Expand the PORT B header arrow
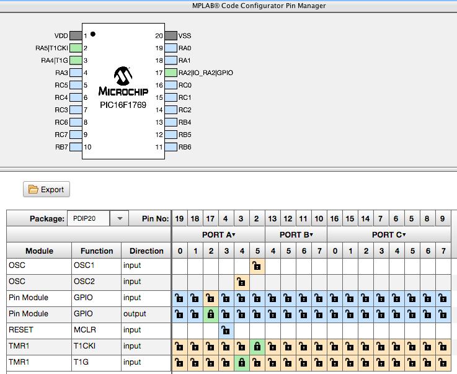The image size is (457, 374). tap(311, 235)
